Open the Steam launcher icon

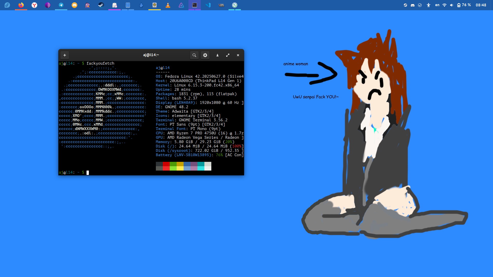click(x=101, y=5)
